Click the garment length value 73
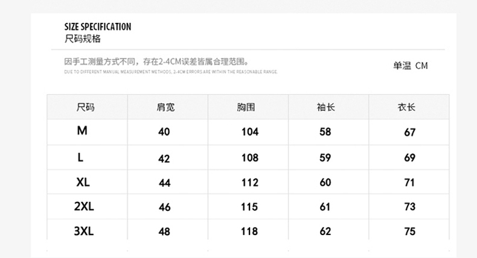477x258 pixels. [410, 207]
